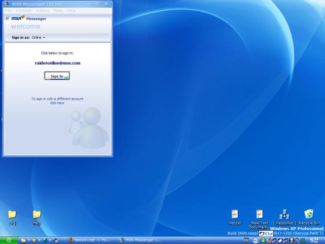Minimize the MSN Messenger window

89,4
